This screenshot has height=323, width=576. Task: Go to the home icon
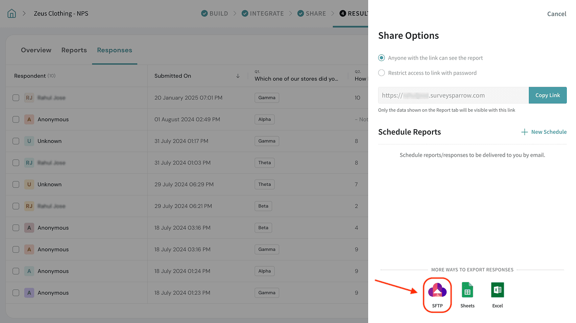(x=12, y=13)
